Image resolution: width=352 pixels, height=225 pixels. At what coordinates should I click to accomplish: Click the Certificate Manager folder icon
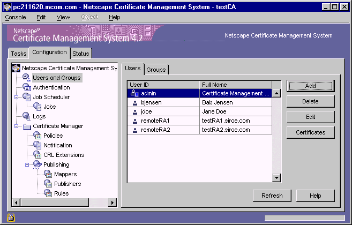click(27, 126)
